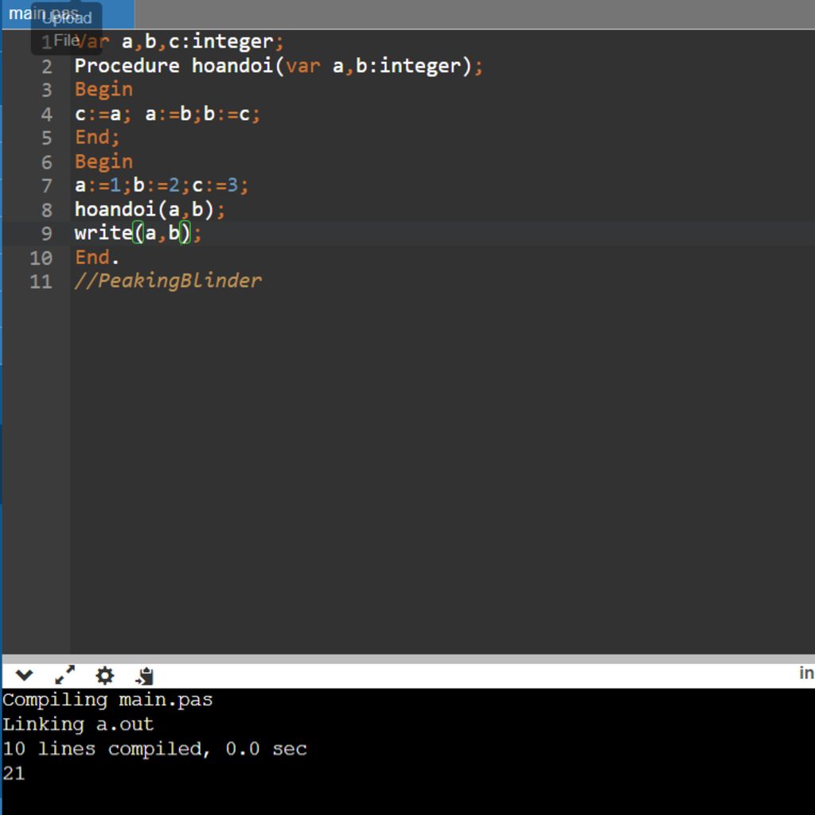Click 'a,b,c:integer;' on line 1
815x815 pixels.
(203, 42)
